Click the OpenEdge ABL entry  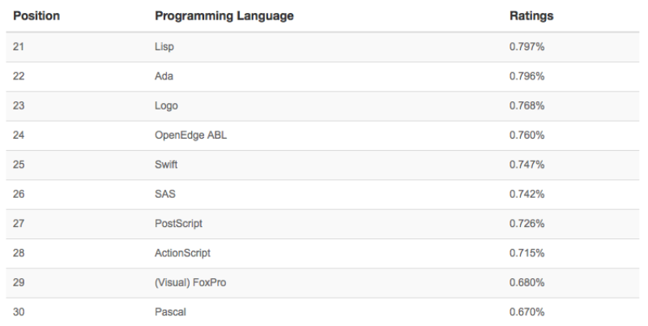click(190, 135)
